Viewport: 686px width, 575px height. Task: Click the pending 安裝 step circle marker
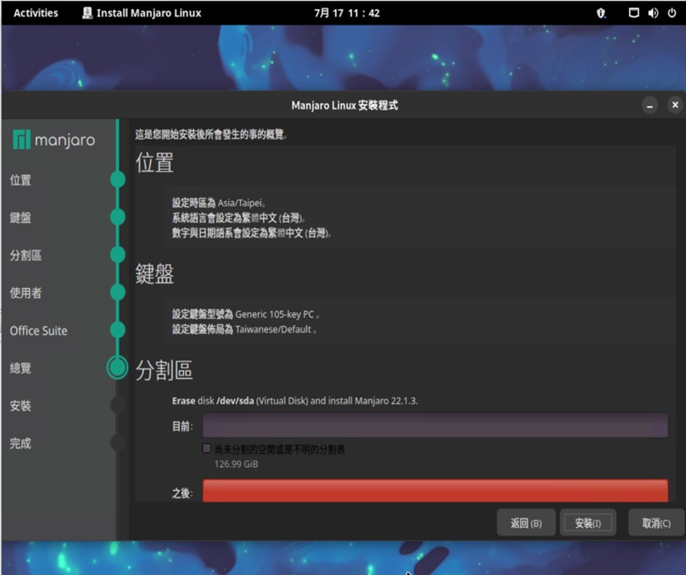pos(118,405)
